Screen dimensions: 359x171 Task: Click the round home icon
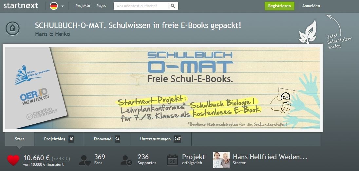coord(12,28)
